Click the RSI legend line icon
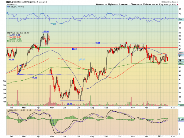 pyautogui.click(x=8, y=7)
